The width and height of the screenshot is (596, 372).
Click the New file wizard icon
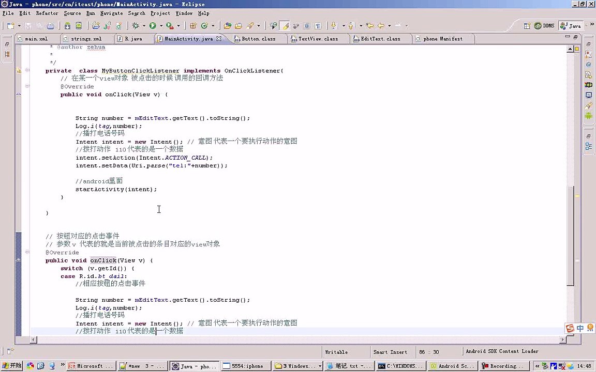click(x=11, y=26)
